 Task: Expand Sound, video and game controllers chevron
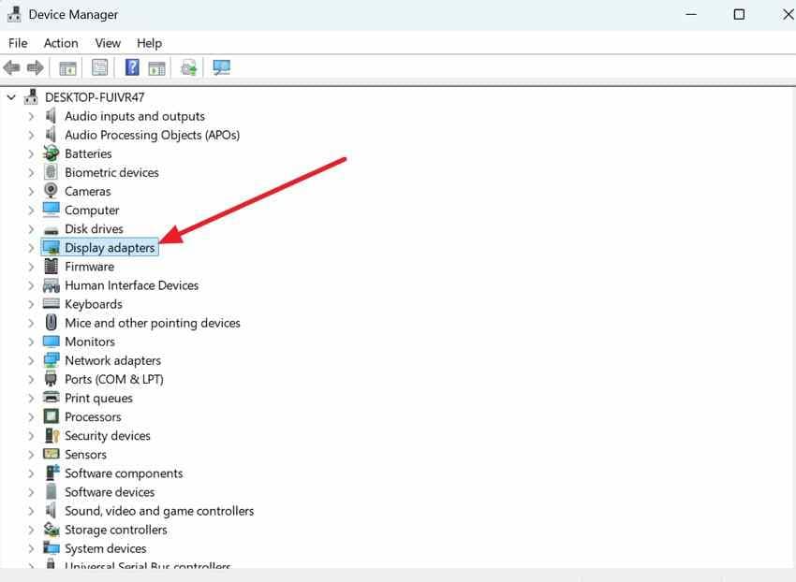32,511
